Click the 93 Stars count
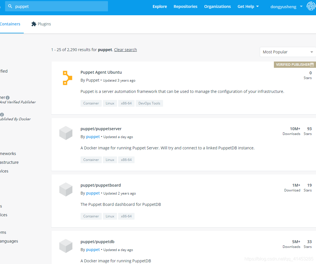This screenshot has height=264, width=316. click(x=308, y=131)
